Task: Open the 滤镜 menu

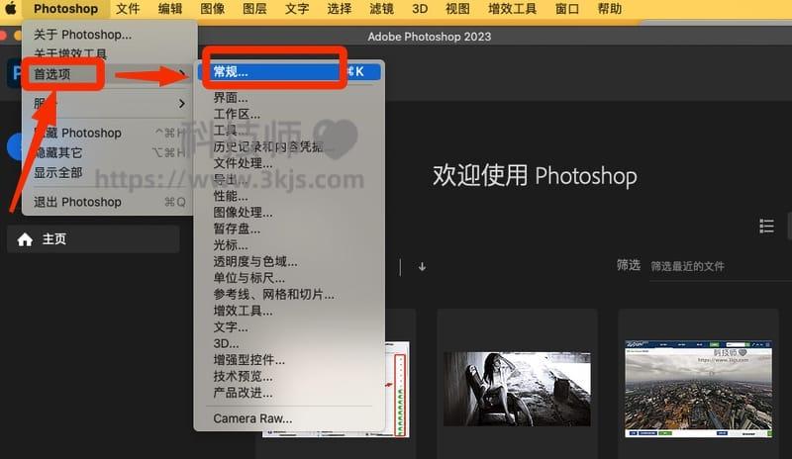Action: 381,9
